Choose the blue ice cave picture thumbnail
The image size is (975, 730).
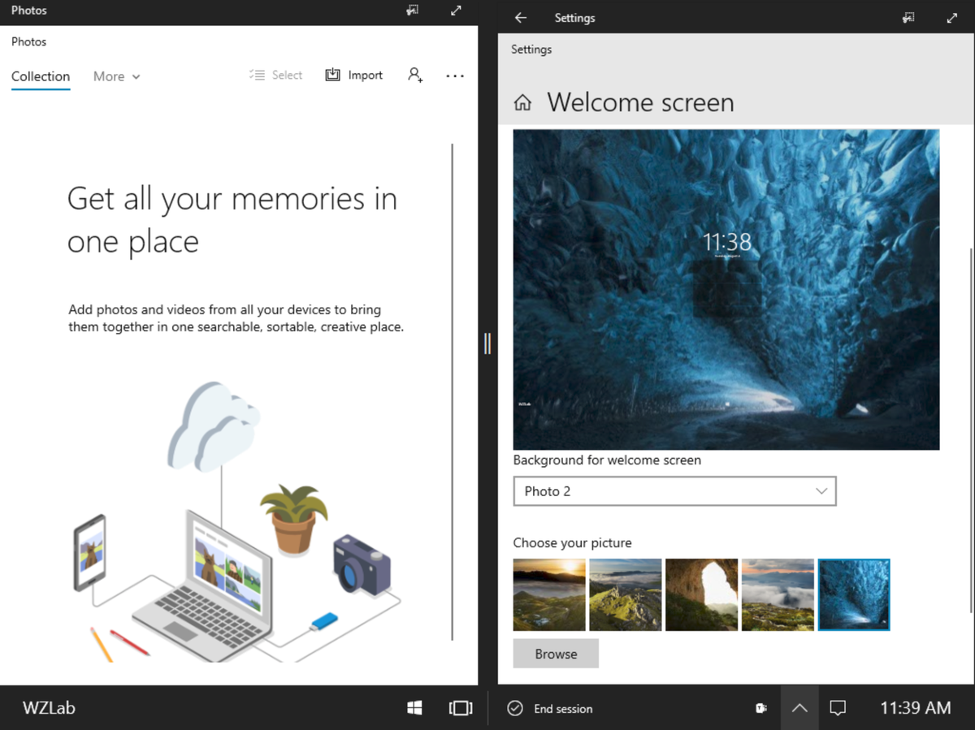[854, 595]
